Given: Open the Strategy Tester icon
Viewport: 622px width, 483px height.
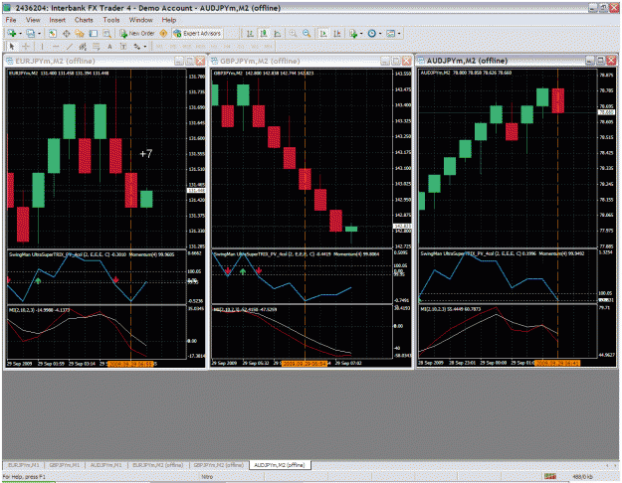Looking at the screenshot, I should (x=106, y=34).
